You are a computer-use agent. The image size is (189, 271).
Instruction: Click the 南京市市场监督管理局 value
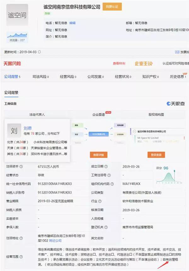(138, 227)
